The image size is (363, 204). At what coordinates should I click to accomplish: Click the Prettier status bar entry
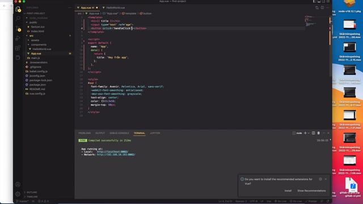point(311,201)
